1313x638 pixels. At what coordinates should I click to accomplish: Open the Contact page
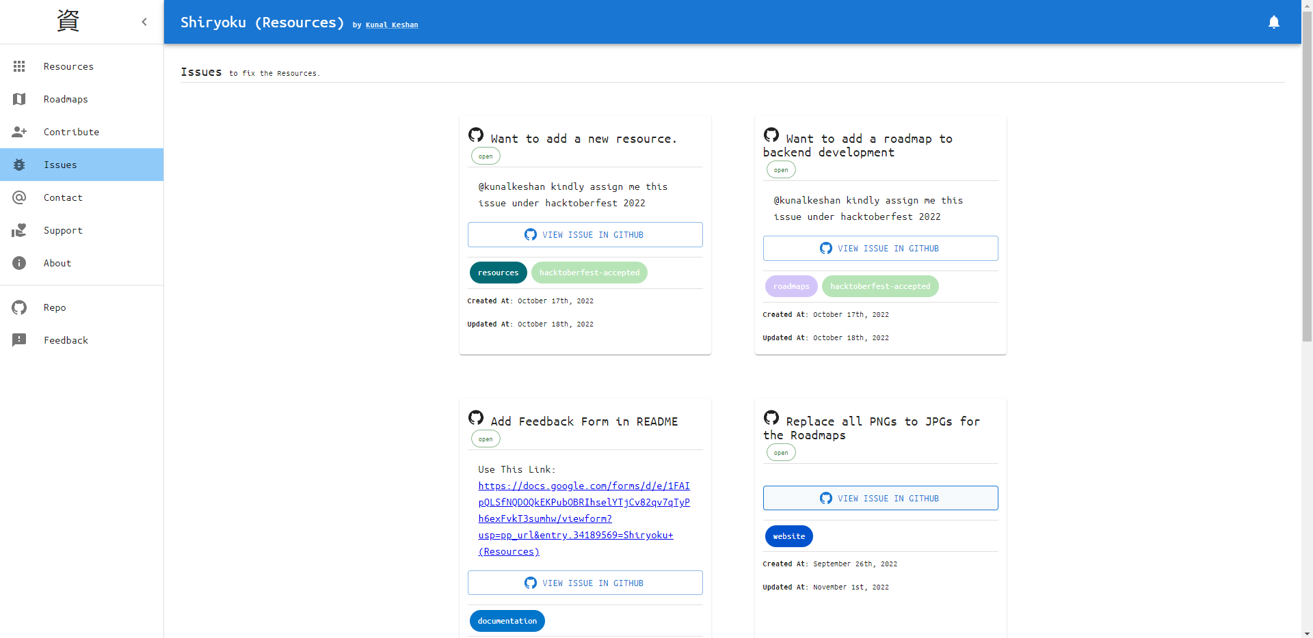point(81,197)
